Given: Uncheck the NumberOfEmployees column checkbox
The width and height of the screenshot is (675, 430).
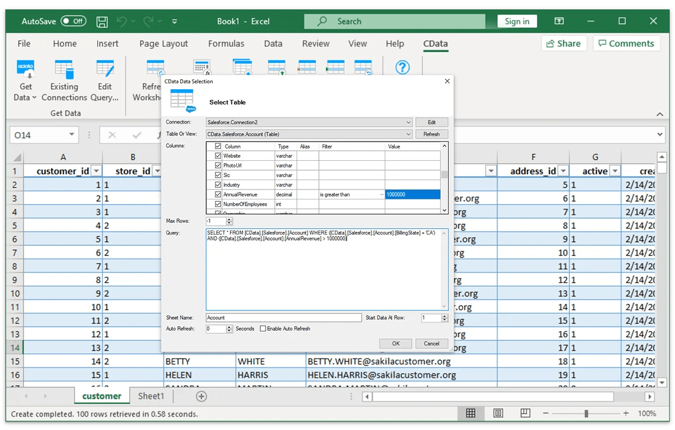Looking at the screenshot, I should coord(218,204).
